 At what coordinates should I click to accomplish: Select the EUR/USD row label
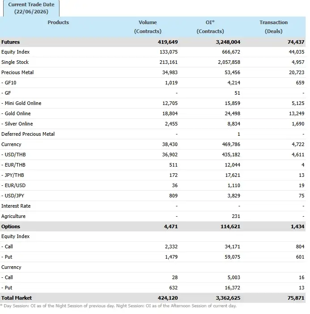pyautogui.click(x=13, y=186)
